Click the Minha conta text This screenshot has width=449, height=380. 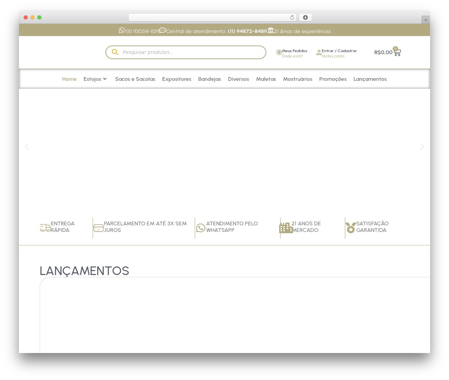333,56
